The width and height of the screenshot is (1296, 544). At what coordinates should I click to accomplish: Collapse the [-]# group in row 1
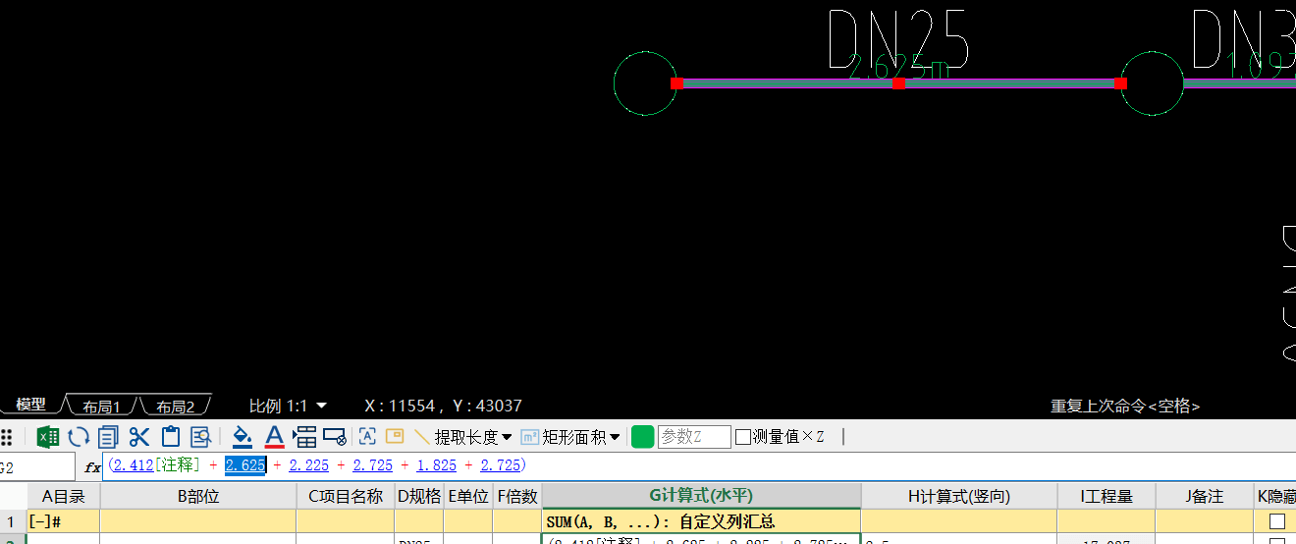(39, 521)
